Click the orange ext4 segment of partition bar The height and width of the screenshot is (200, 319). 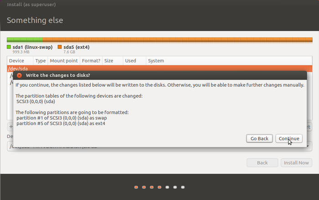click(177, 40)
